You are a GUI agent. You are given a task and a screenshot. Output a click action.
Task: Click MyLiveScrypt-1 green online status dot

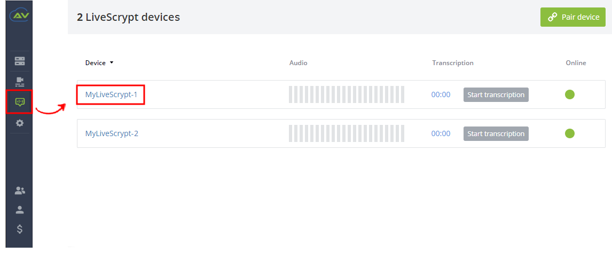[570, 94]
